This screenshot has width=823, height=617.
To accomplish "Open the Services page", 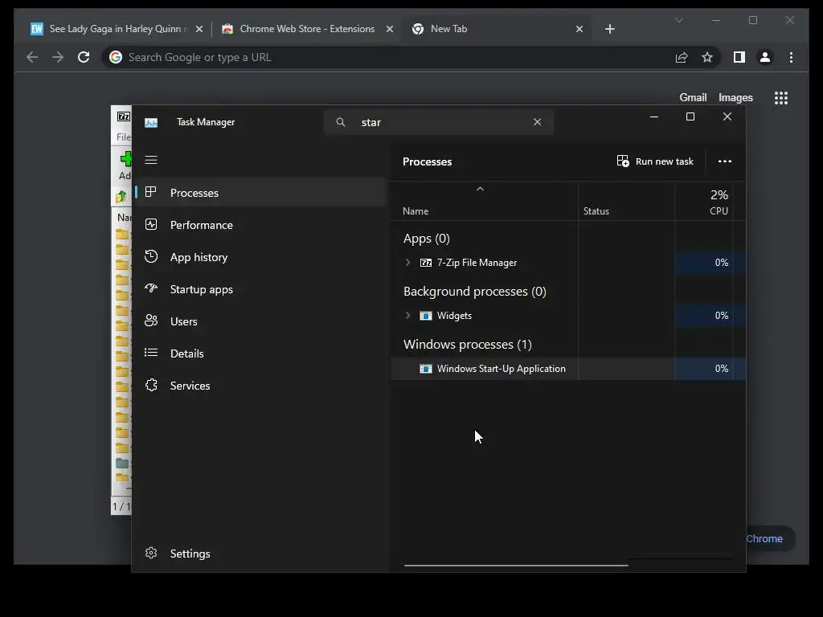I will [x=261, y=386].
